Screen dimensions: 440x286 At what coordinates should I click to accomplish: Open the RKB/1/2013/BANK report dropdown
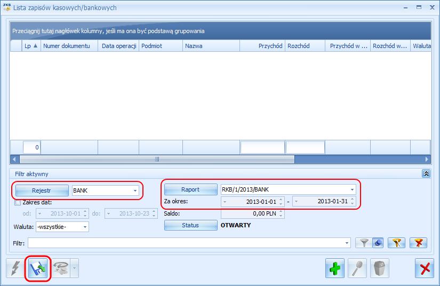point(352,189)
